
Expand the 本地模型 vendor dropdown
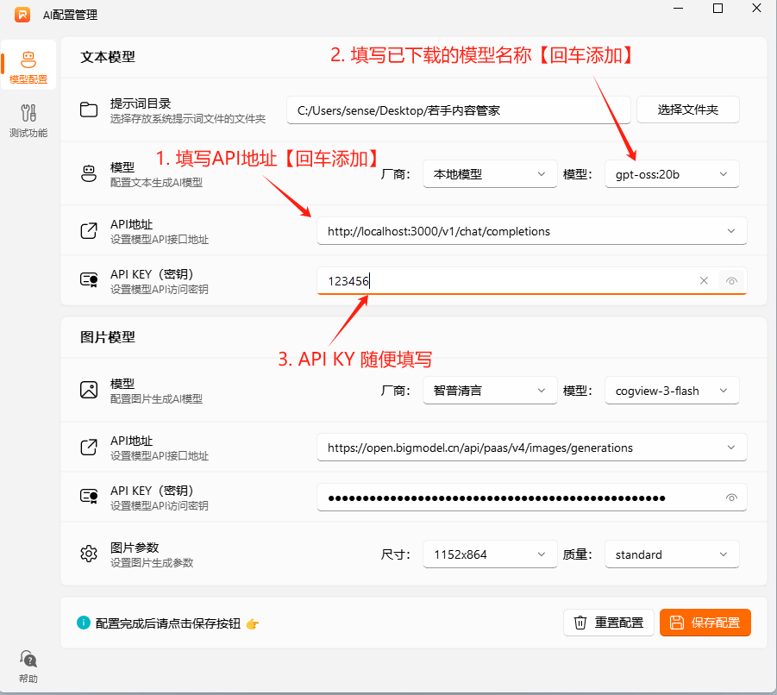click(489, 174)
